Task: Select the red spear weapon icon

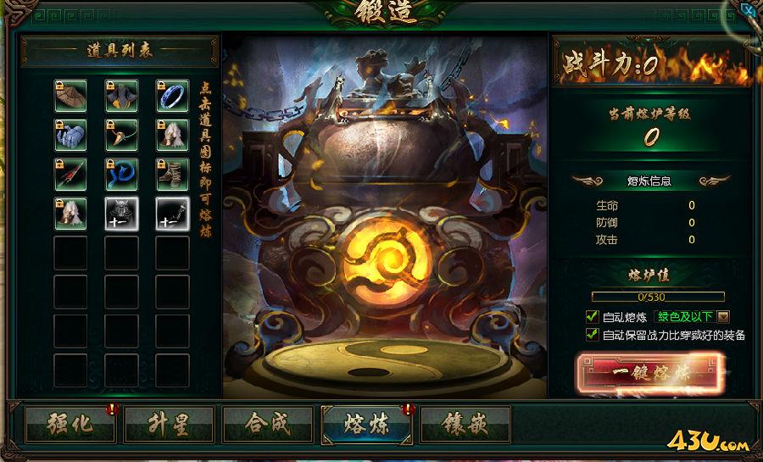Action: pos(70,174)
